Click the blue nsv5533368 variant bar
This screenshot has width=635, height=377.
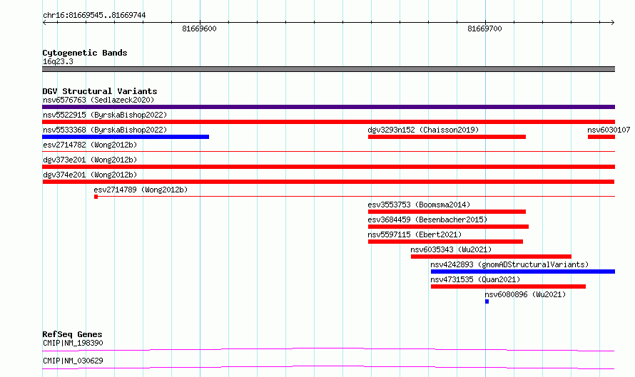[x=126, y=137]
